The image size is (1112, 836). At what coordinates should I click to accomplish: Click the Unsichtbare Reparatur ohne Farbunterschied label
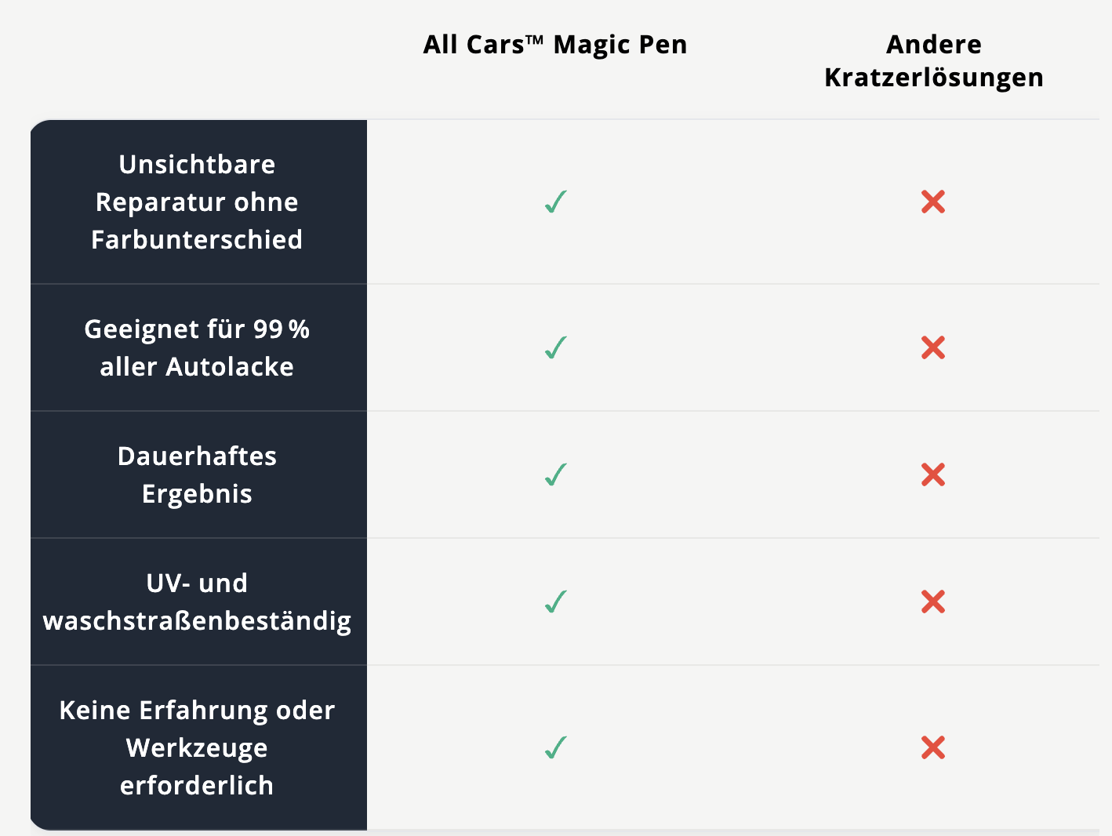tap(197, 202)
